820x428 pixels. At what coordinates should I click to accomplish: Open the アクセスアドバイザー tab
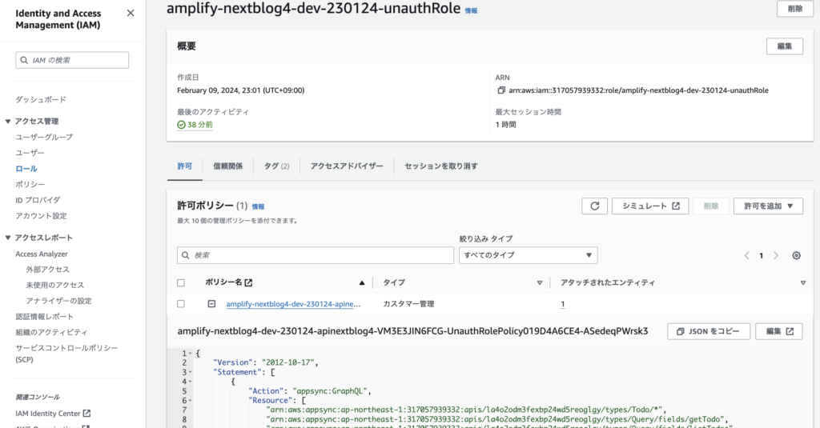pos(347,166)
